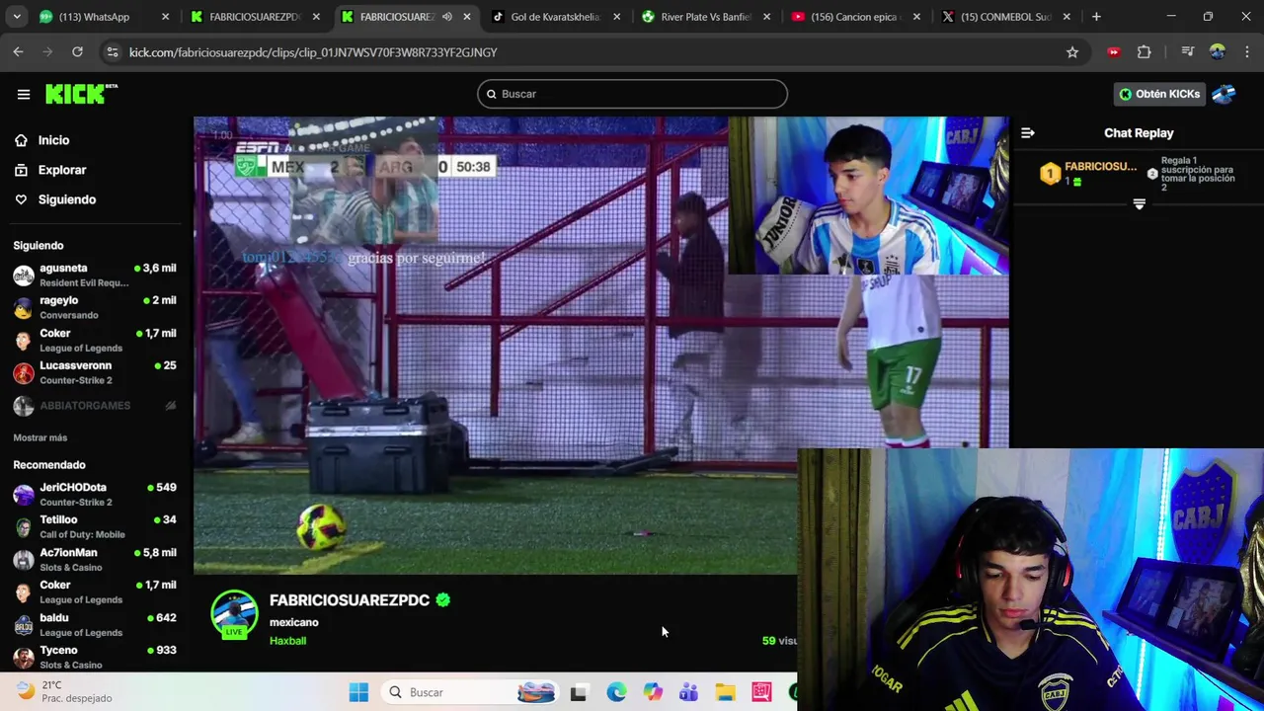
Task: Open the top gifter FABRICIOSU... entry
Action: click(x=1088, y=174)
